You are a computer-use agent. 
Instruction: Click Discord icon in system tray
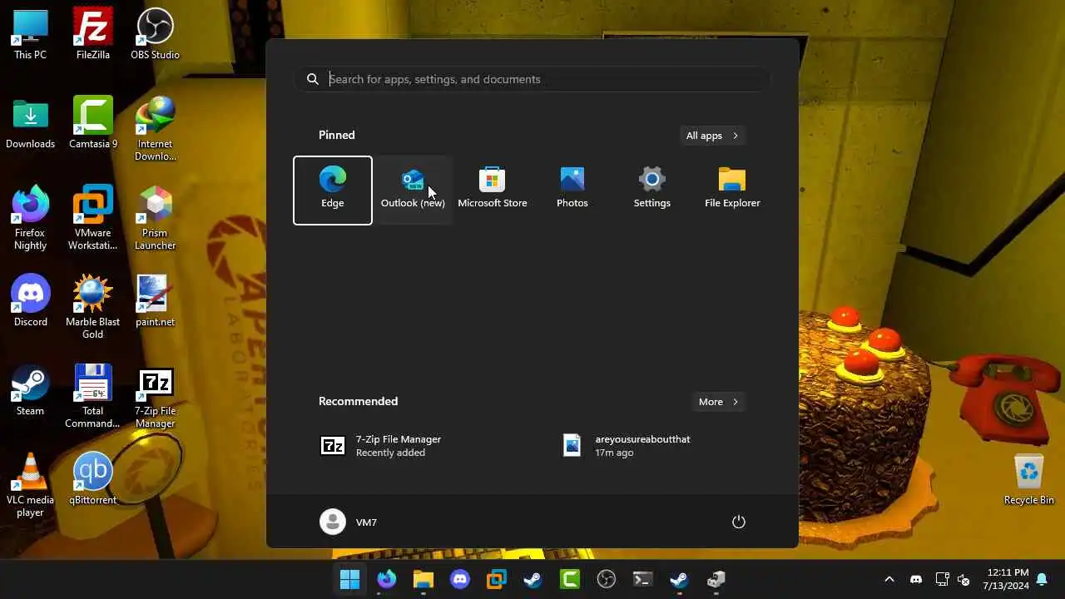tap(916, 579)
